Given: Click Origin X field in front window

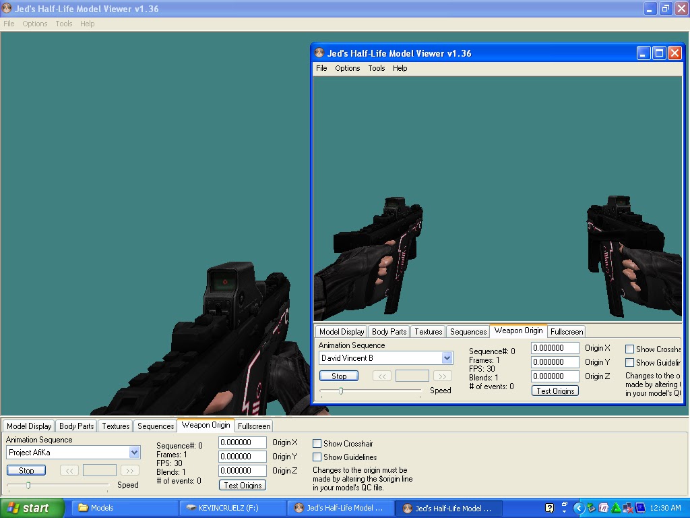Looking at the screenshot, I should click(555, 348).
